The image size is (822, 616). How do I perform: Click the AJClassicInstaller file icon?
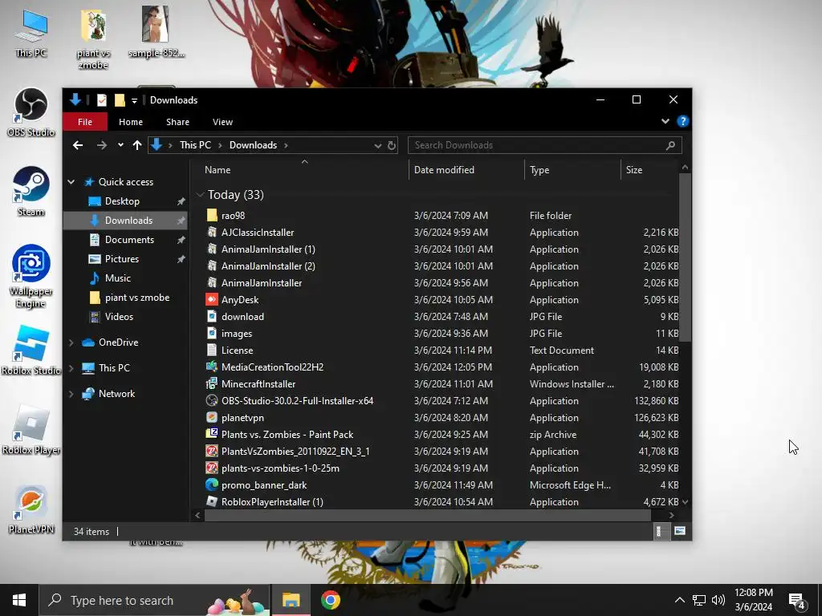(x=212, y=232)
